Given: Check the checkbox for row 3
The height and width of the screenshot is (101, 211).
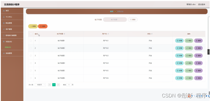Looking at the screenshot, I should [x=31, y=56].
